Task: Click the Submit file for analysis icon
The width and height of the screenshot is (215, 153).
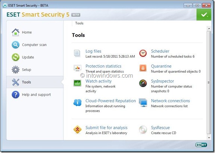Action: point(78,129)
